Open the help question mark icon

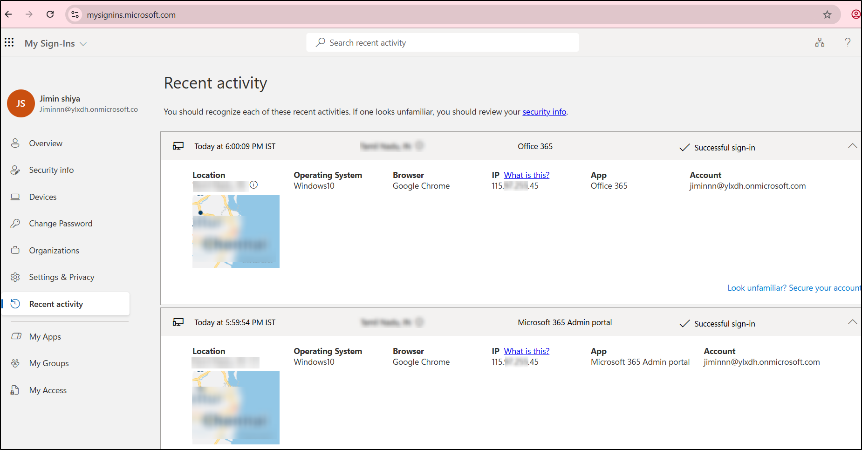pos(848,42)
